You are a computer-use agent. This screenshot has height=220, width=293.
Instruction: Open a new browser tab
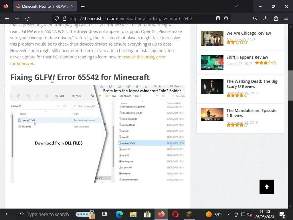coord(83,7)
